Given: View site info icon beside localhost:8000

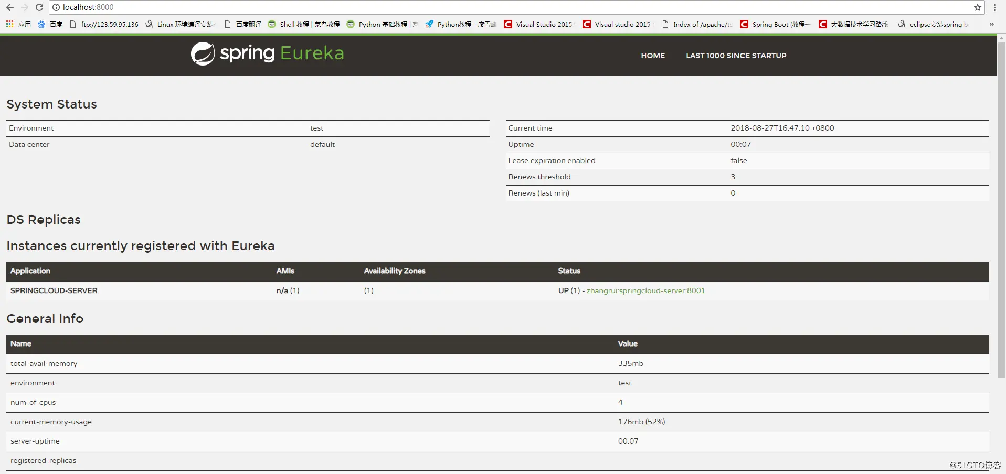Looking at the screenshot, I should [56, 7].
